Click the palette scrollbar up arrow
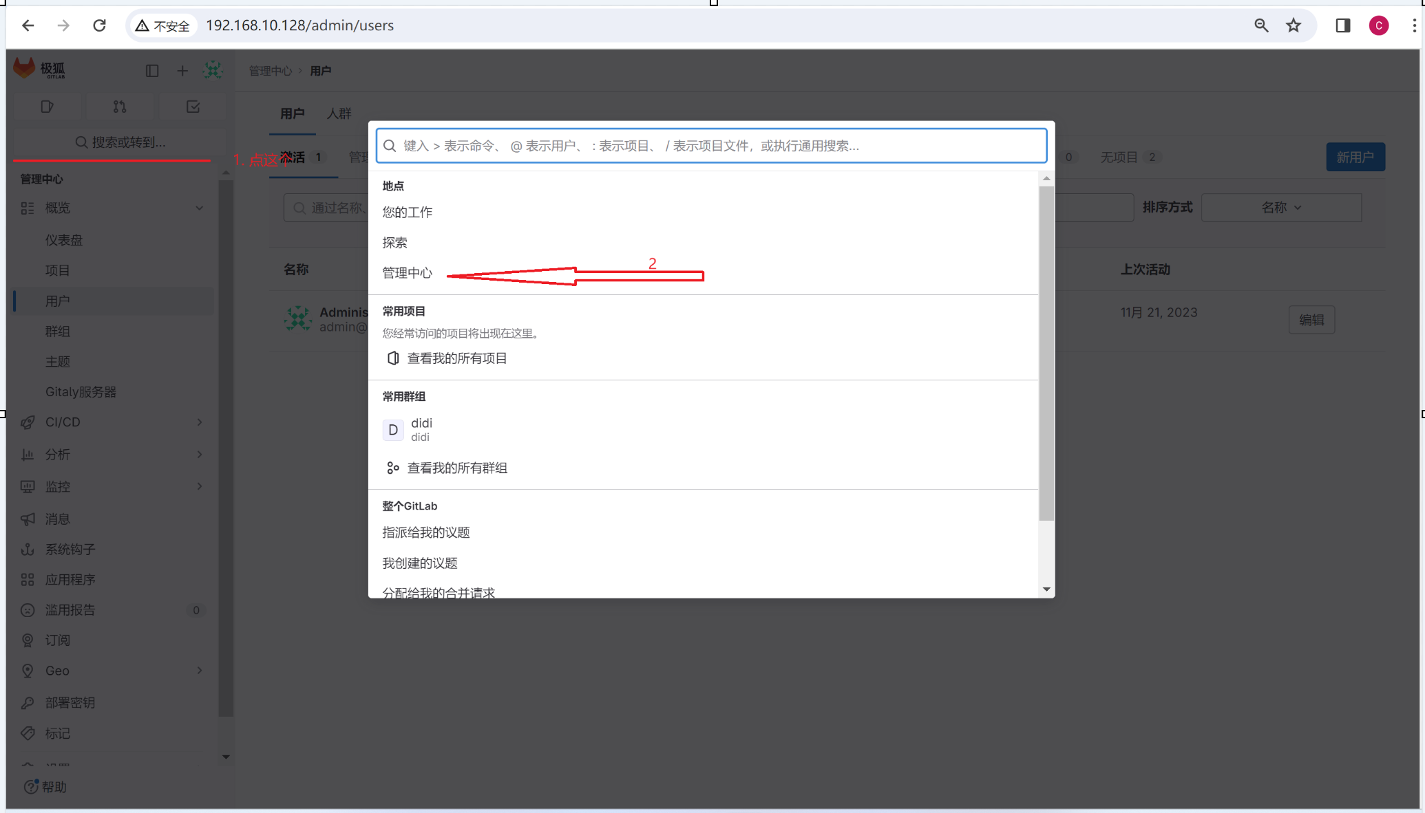Viewport: 1425px width, 813px height. [x=1046, y=179]
